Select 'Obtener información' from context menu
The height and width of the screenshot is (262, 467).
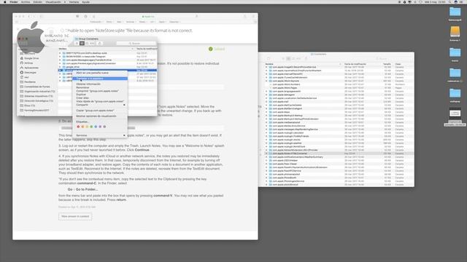coord(100,84)
